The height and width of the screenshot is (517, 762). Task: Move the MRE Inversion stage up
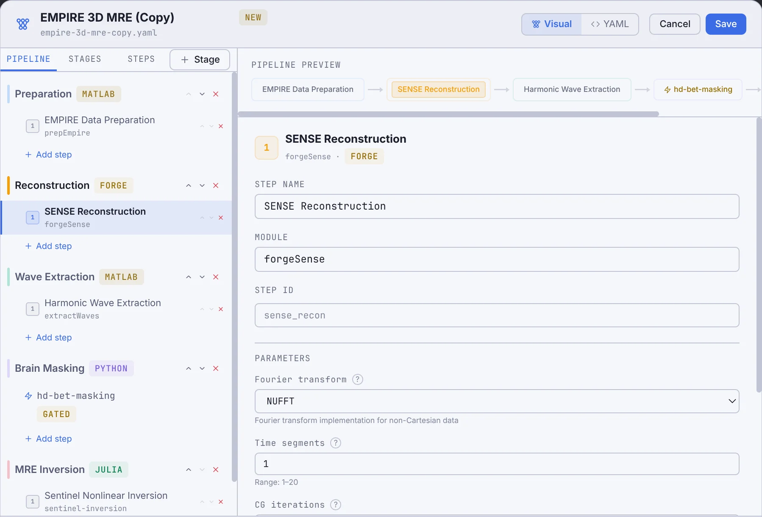(x=189, y=470)
